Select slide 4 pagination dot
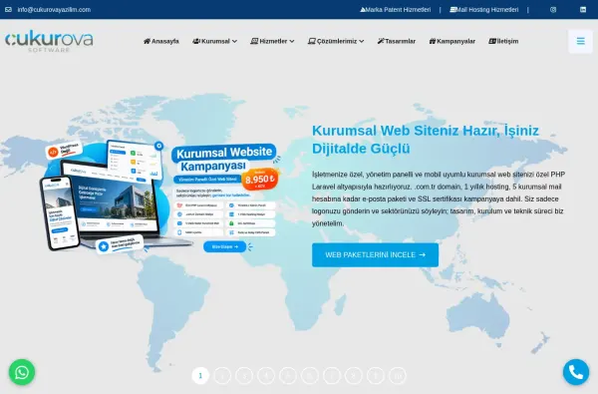Viewport: 598px width, 394px height. tap(266, 376)
